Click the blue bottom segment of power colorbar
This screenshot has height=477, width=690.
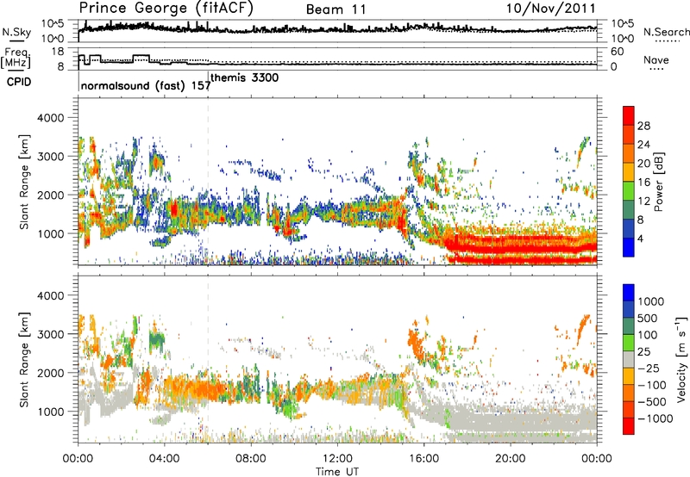pos(629,247)
